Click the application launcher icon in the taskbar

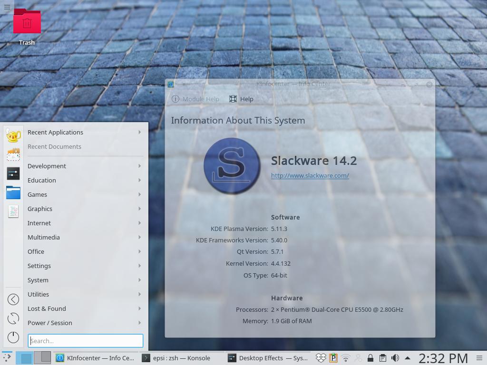(8, 358)
